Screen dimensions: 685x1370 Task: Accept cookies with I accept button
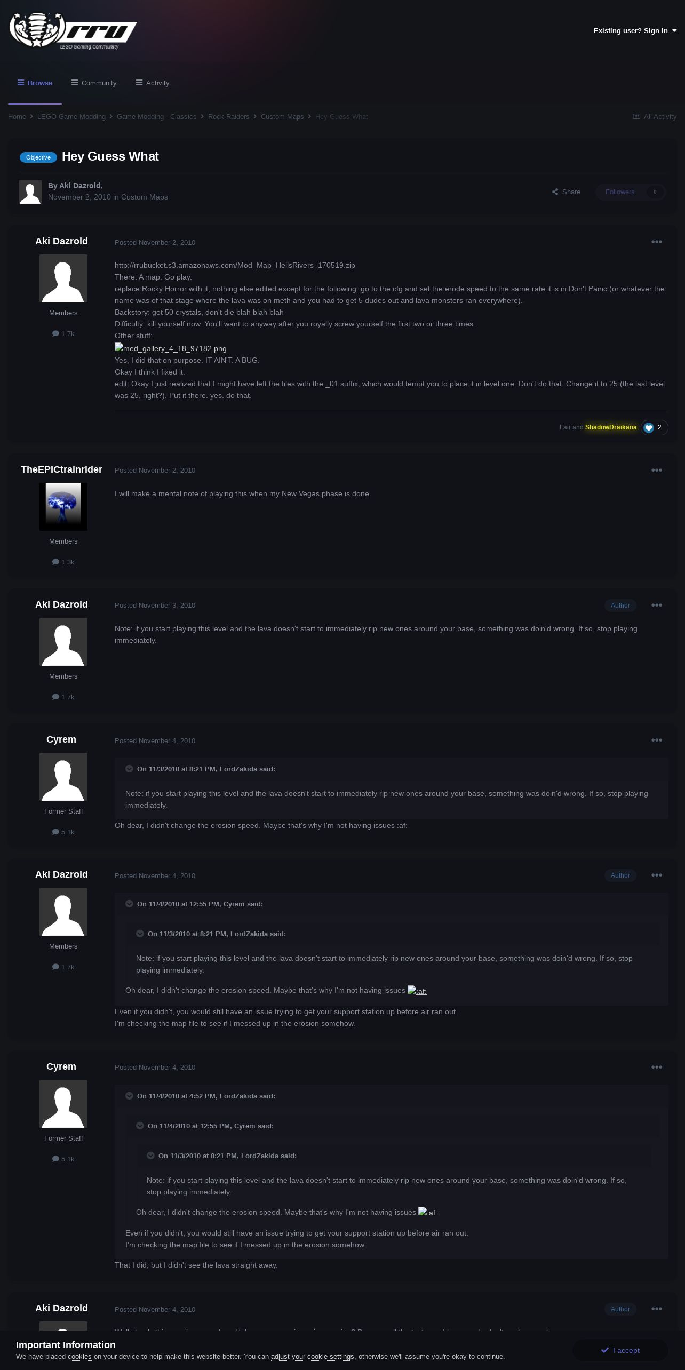620,1350
